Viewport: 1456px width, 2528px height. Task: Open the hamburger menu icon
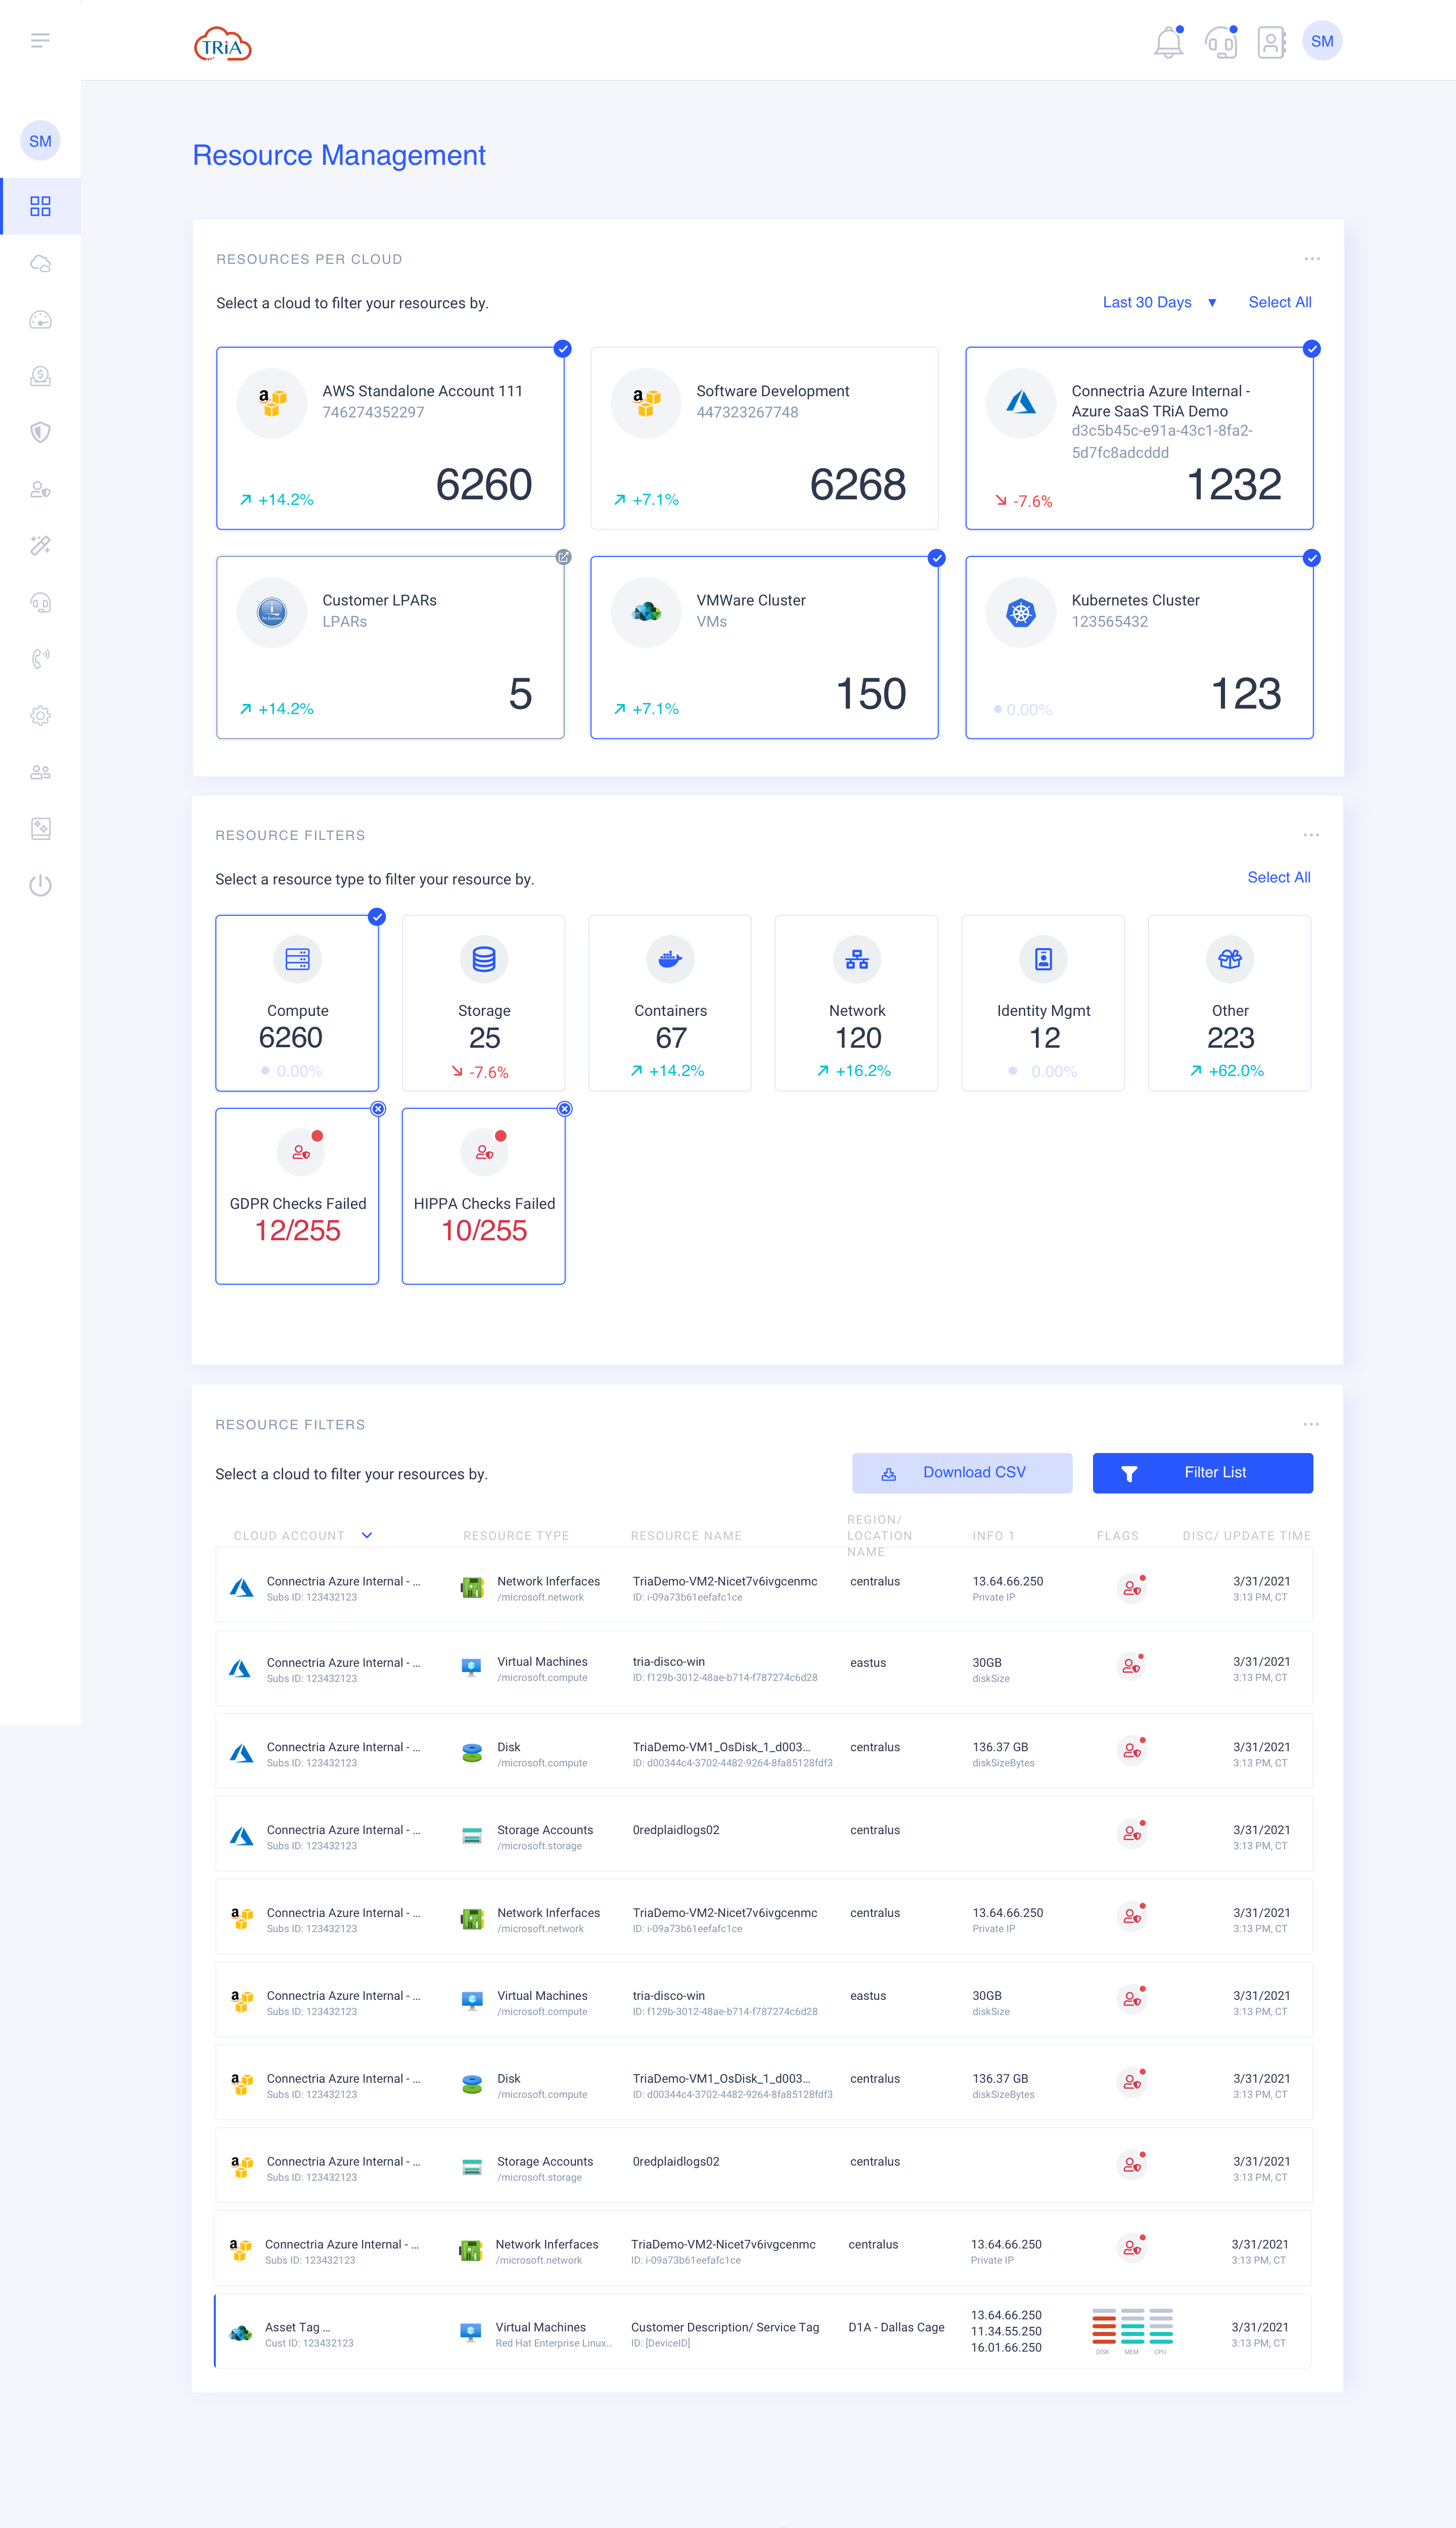(x=40, y=40)
